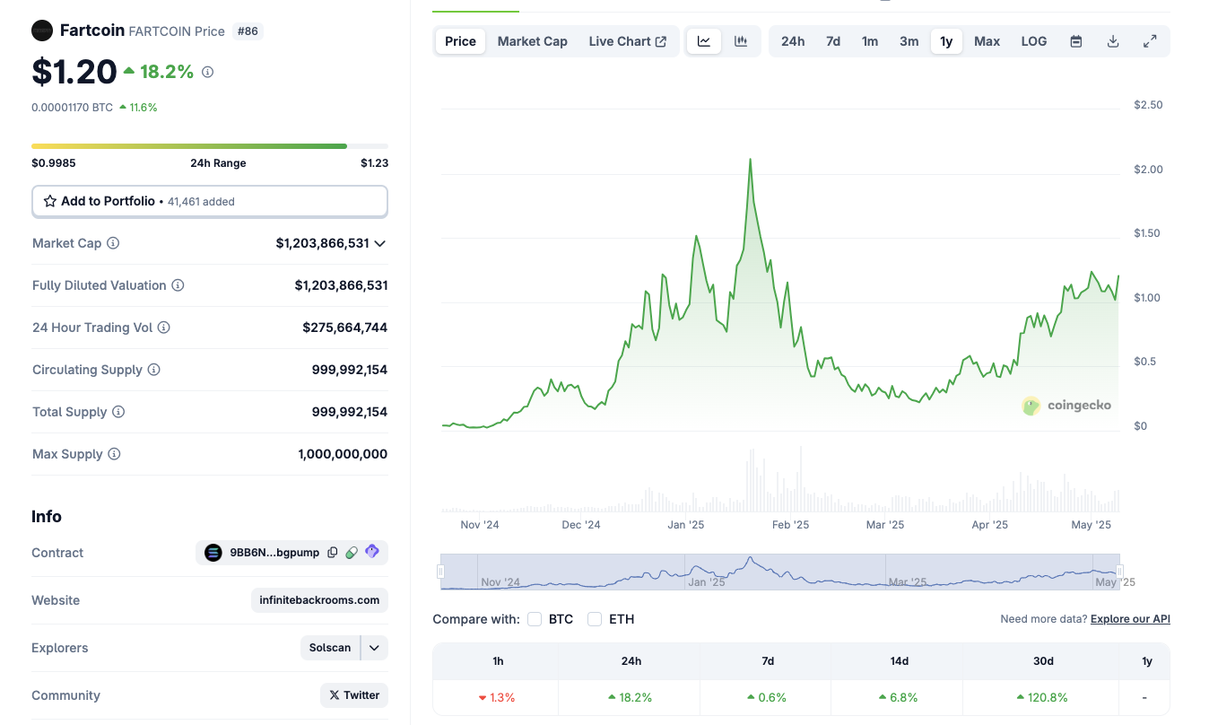Click the Fartcoin logo icon

tap(42, 31)
